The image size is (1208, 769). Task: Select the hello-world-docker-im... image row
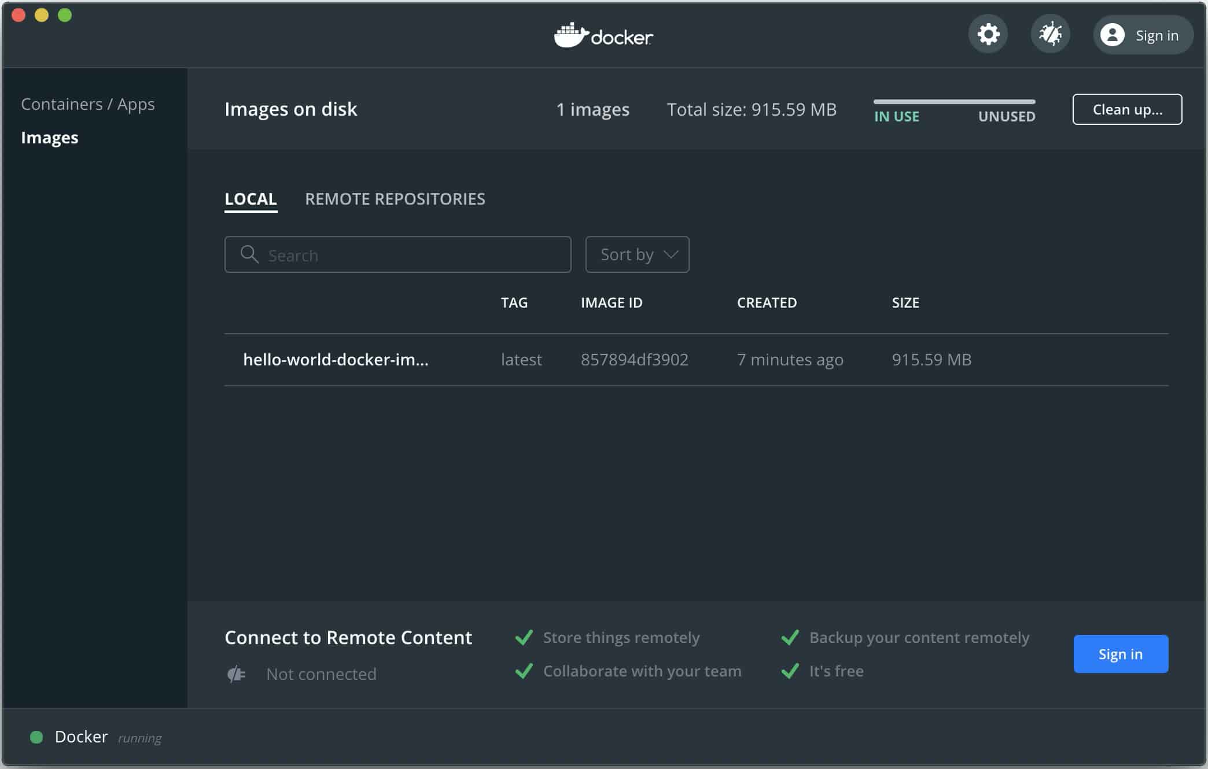[x=696, y=360]
